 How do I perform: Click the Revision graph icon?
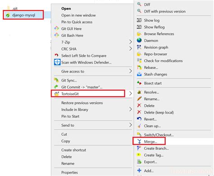pos(139,47)
